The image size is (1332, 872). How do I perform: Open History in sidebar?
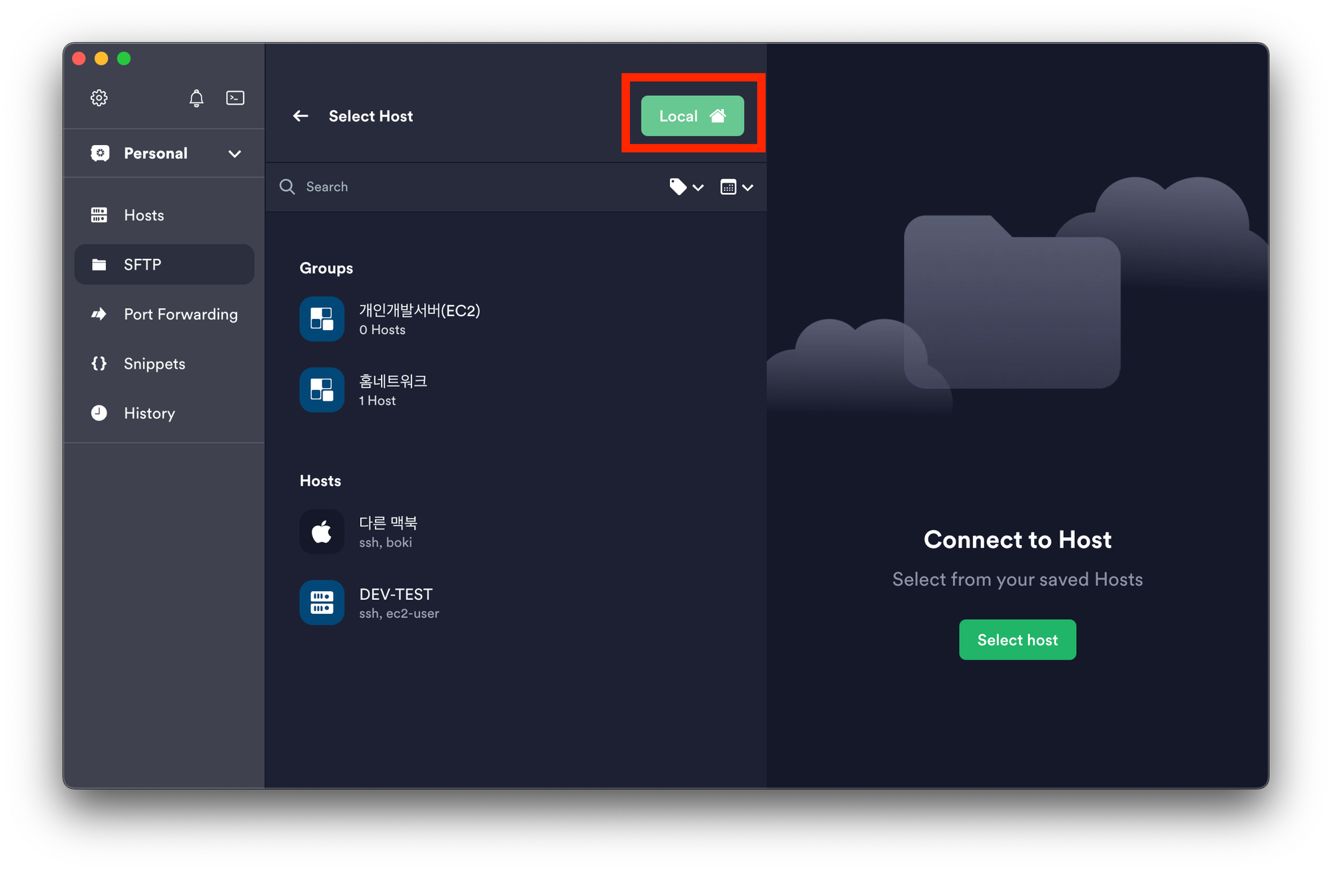point(149,413)
